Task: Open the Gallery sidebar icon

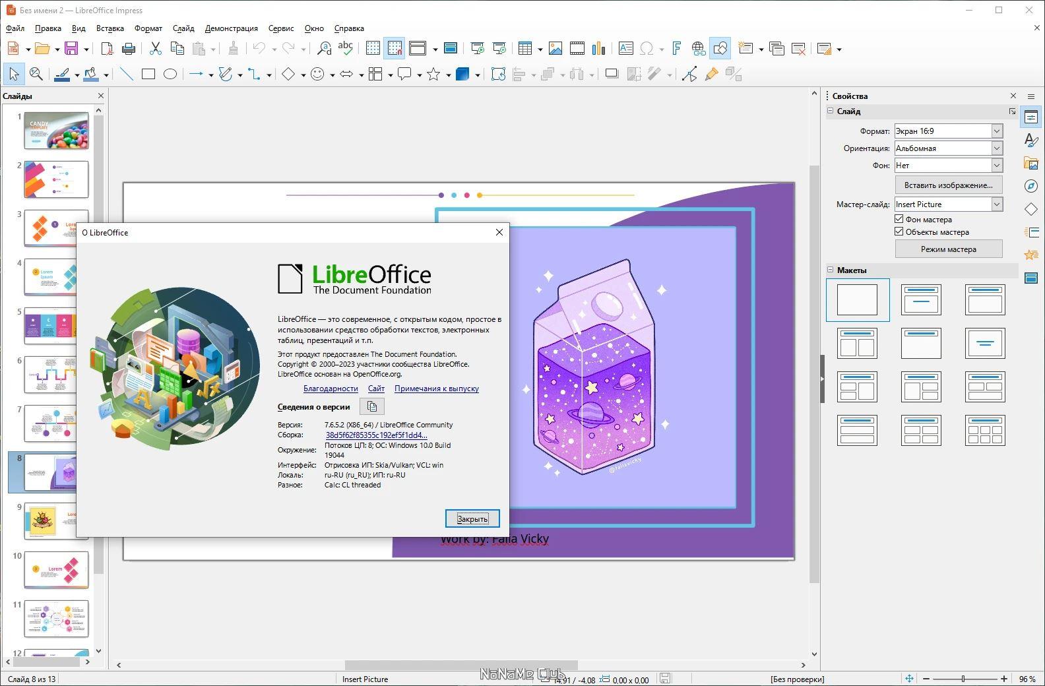Action: pyautogui.click(x=1031, y=163)
